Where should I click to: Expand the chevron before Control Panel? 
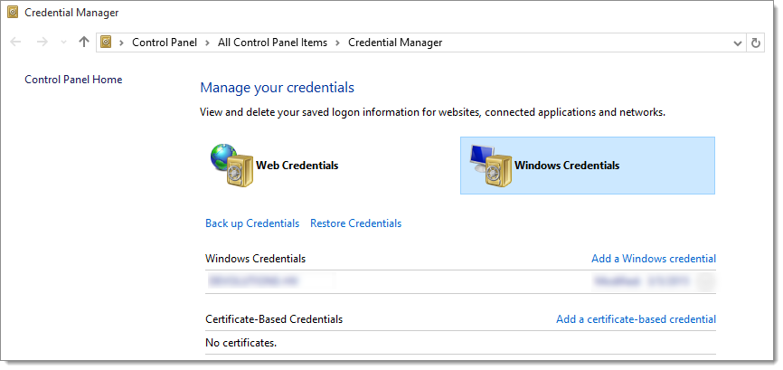coord(121,43)
